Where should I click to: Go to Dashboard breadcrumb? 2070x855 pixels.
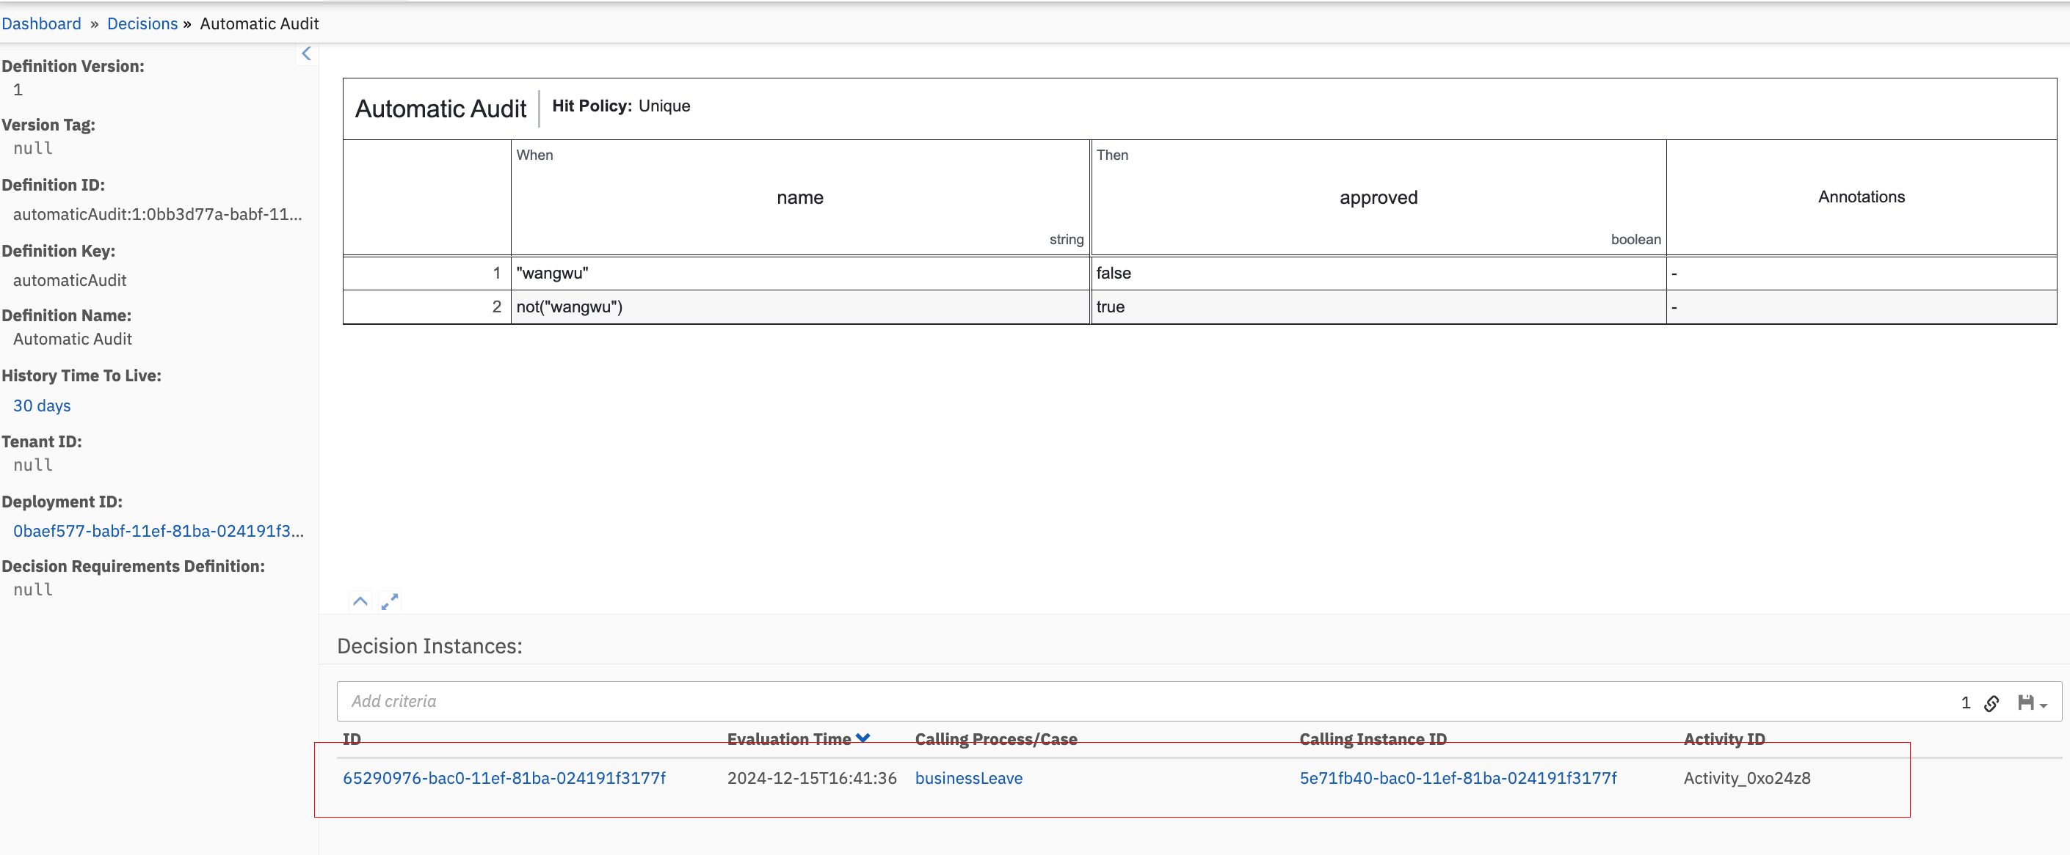[41, 23]
